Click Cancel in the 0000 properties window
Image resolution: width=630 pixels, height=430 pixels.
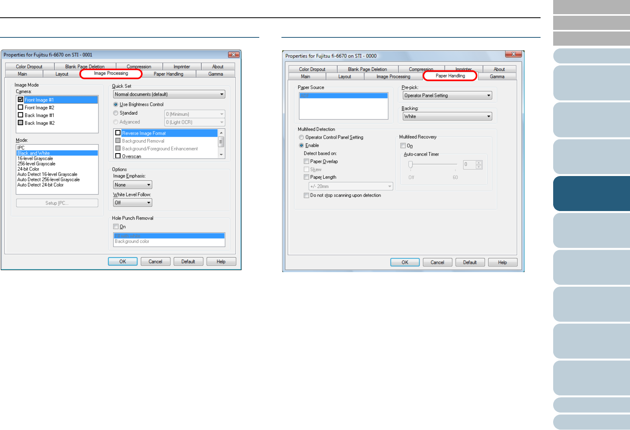pos(437,262)
